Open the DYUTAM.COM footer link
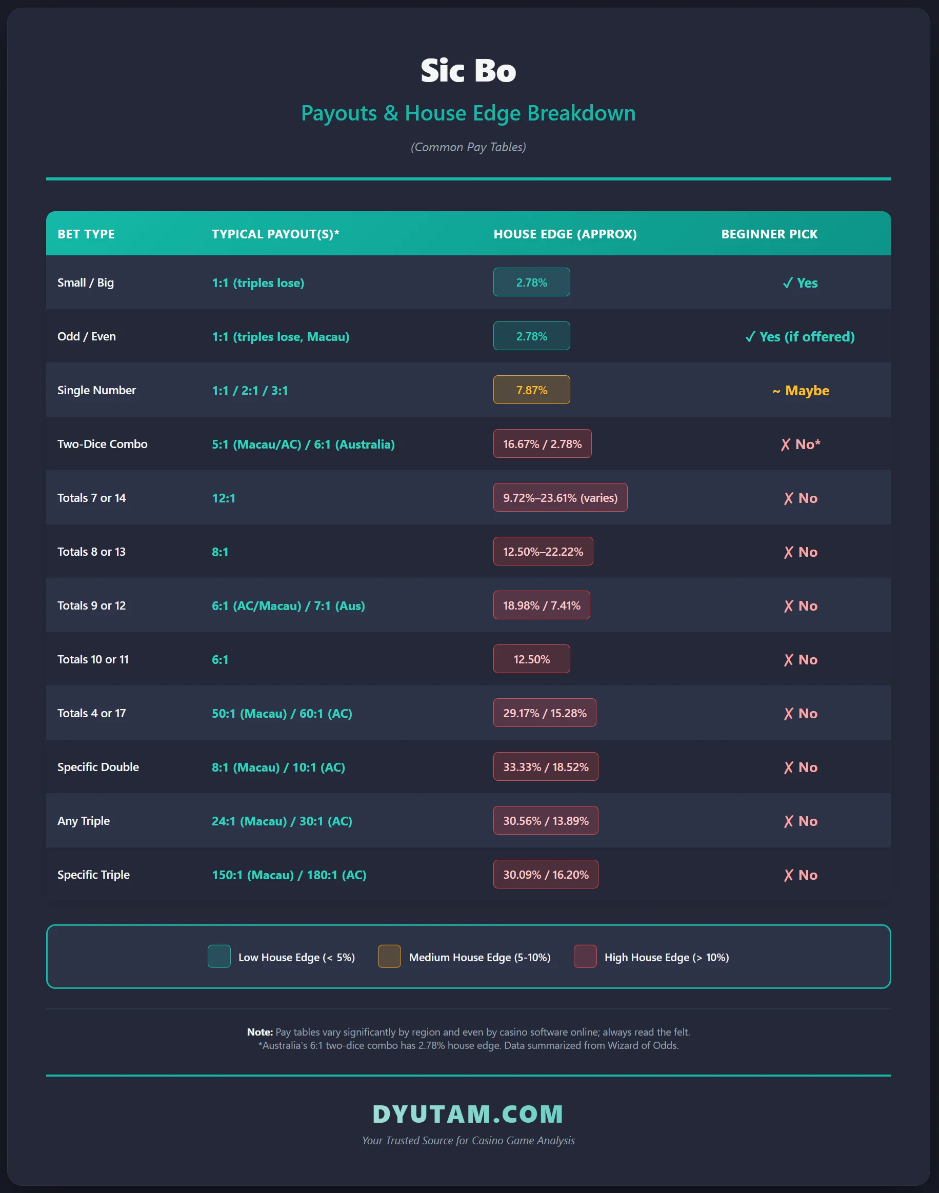 pyautogui.click(x=468, y=1114)
